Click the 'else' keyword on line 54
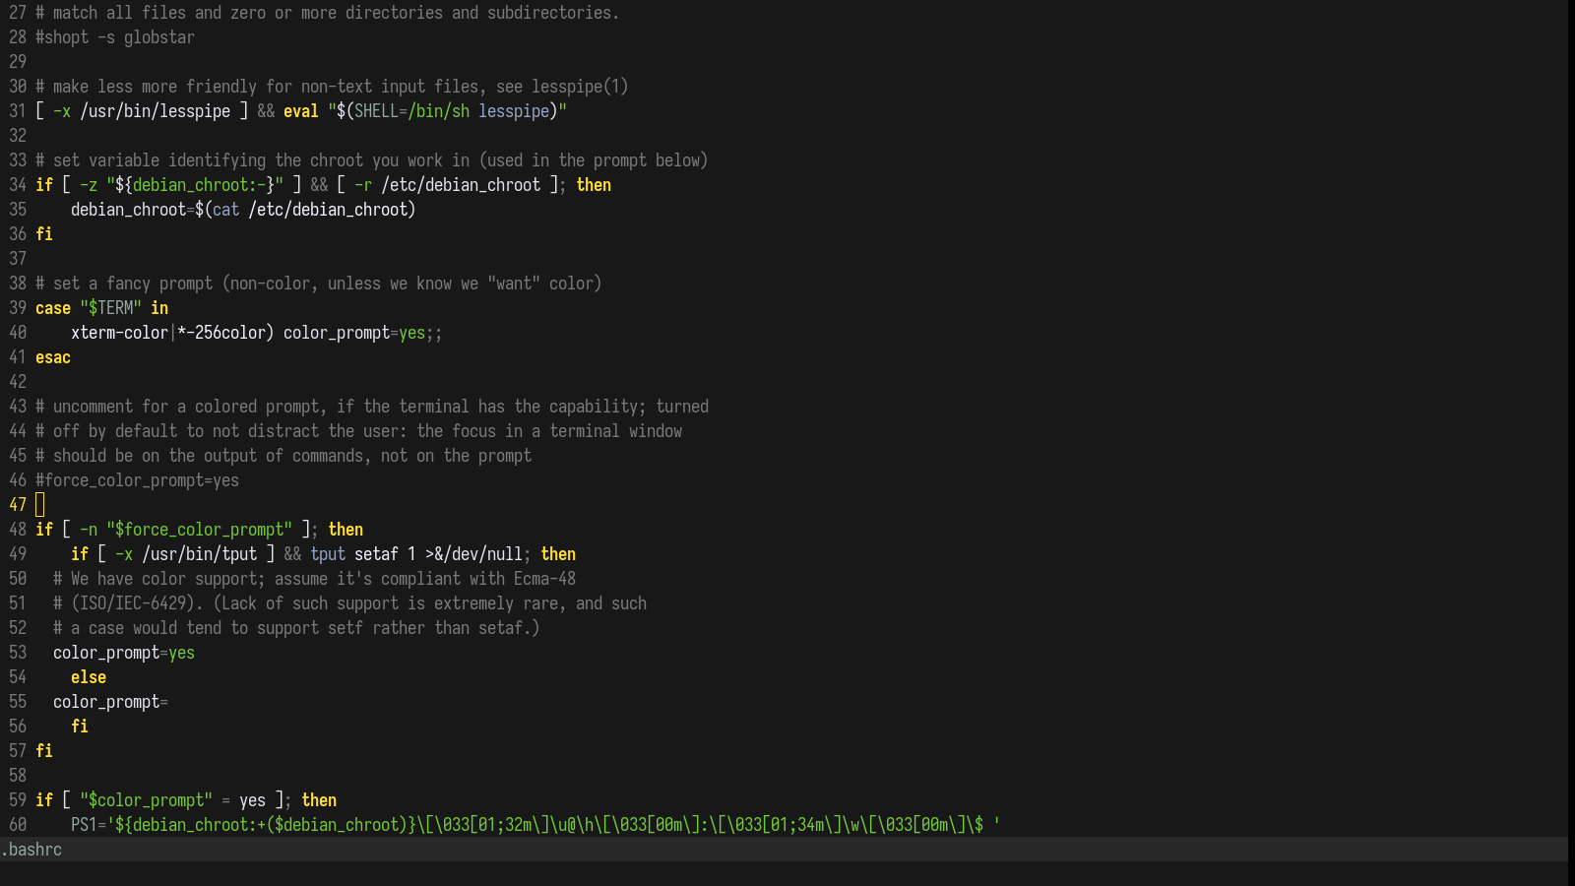The width and height of the screenshot is (1575, 886). tap(89, 677)
